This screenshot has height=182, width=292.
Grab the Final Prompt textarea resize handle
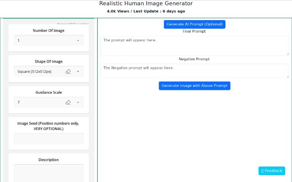(x=287, y=54)
